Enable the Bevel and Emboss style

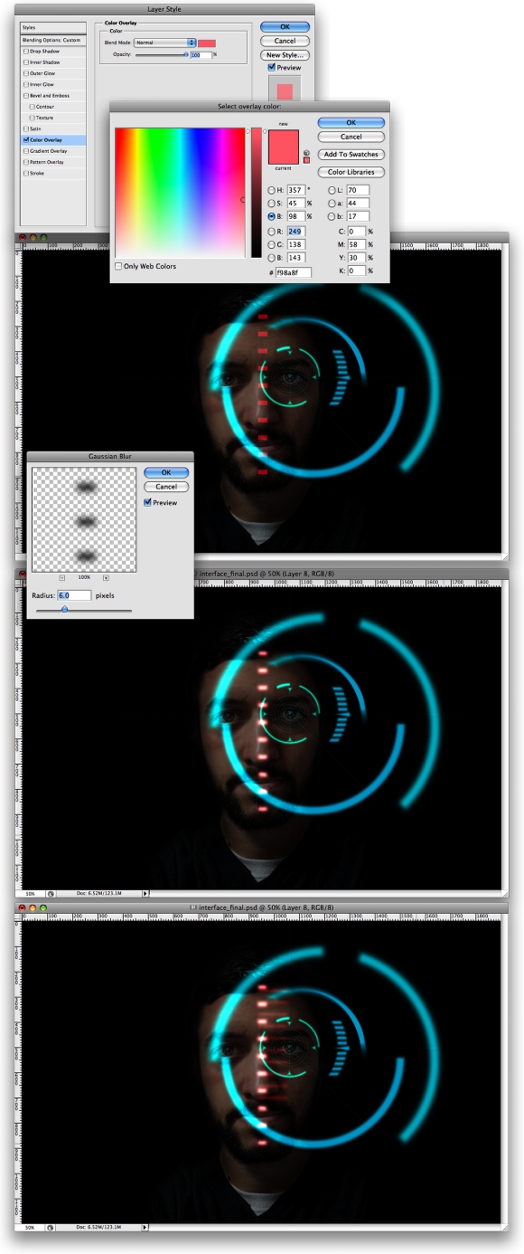coord(26,96)
